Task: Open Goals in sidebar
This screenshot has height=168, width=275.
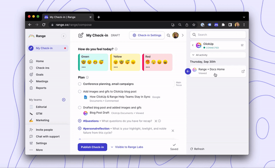Action: point(40,74)
